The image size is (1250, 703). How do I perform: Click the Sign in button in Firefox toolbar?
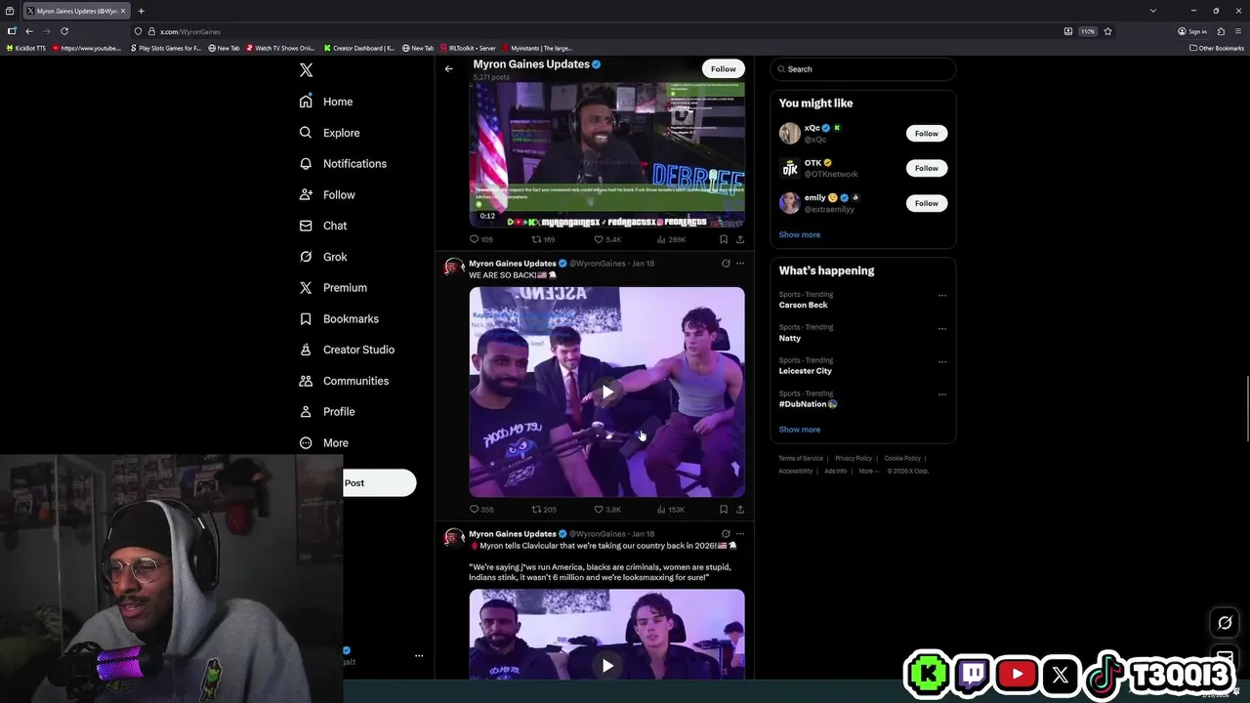point(1192,31)
